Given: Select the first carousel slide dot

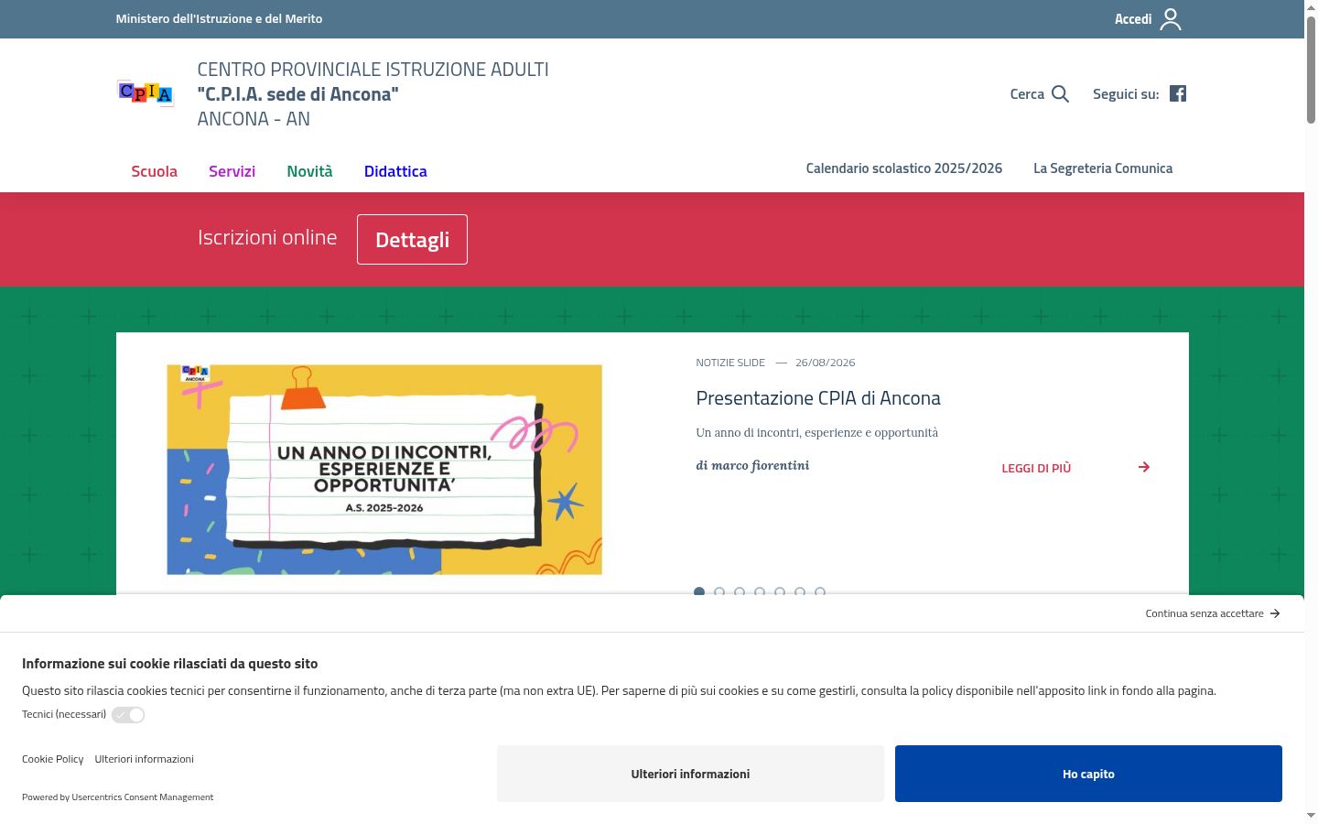Looking at the screenshot, I should coord(699,592).
